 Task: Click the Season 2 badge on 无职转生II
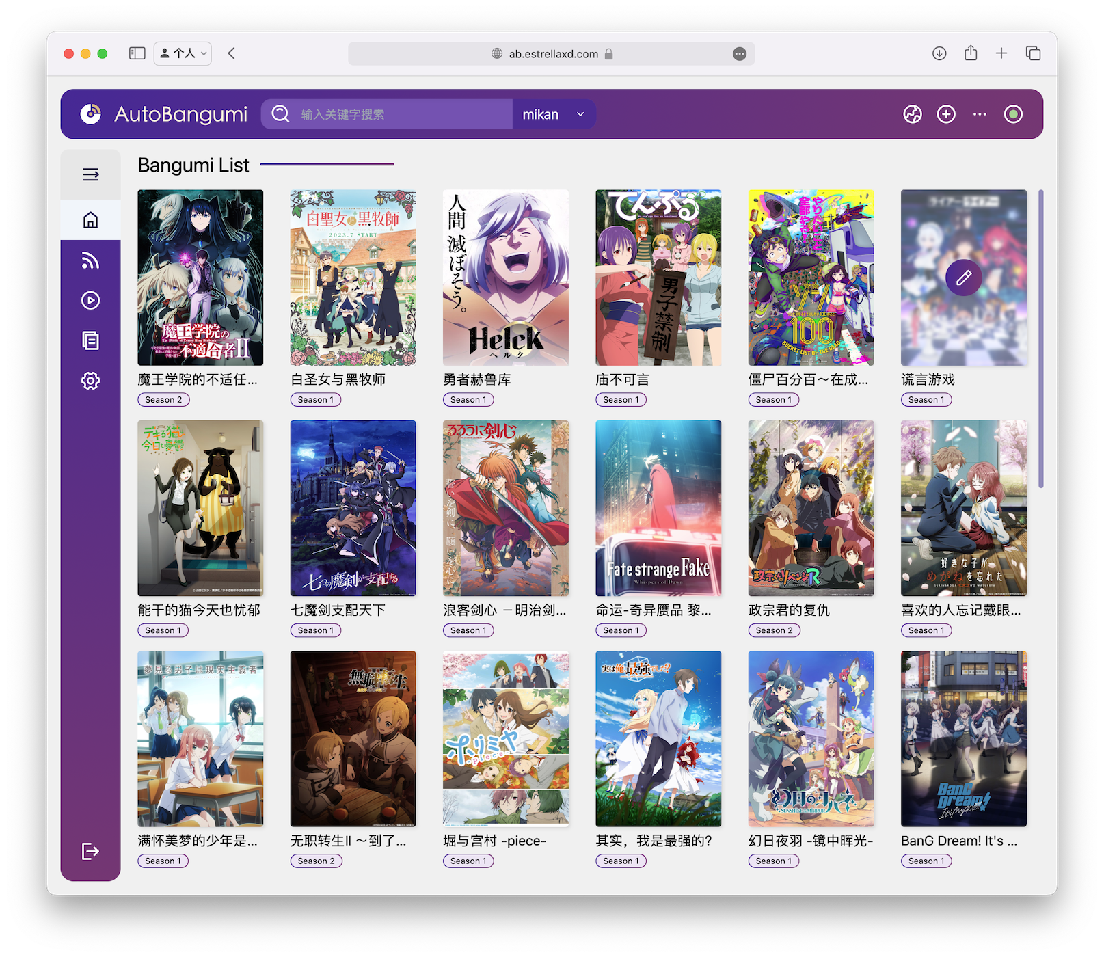[316, 861]
